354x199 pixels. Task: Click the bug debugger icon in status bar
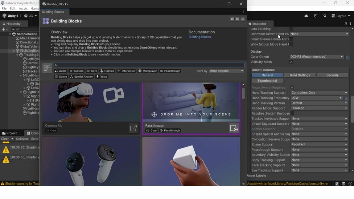pos(337,184)
